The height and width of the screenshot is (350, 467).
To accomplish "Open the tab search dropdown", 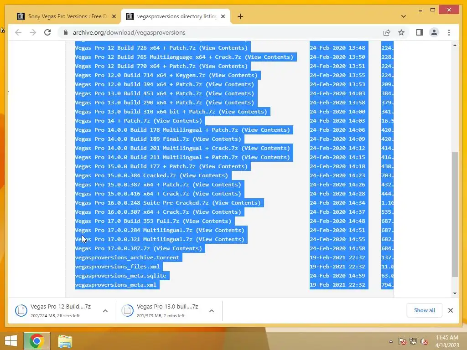I will [x=404, y=16].
